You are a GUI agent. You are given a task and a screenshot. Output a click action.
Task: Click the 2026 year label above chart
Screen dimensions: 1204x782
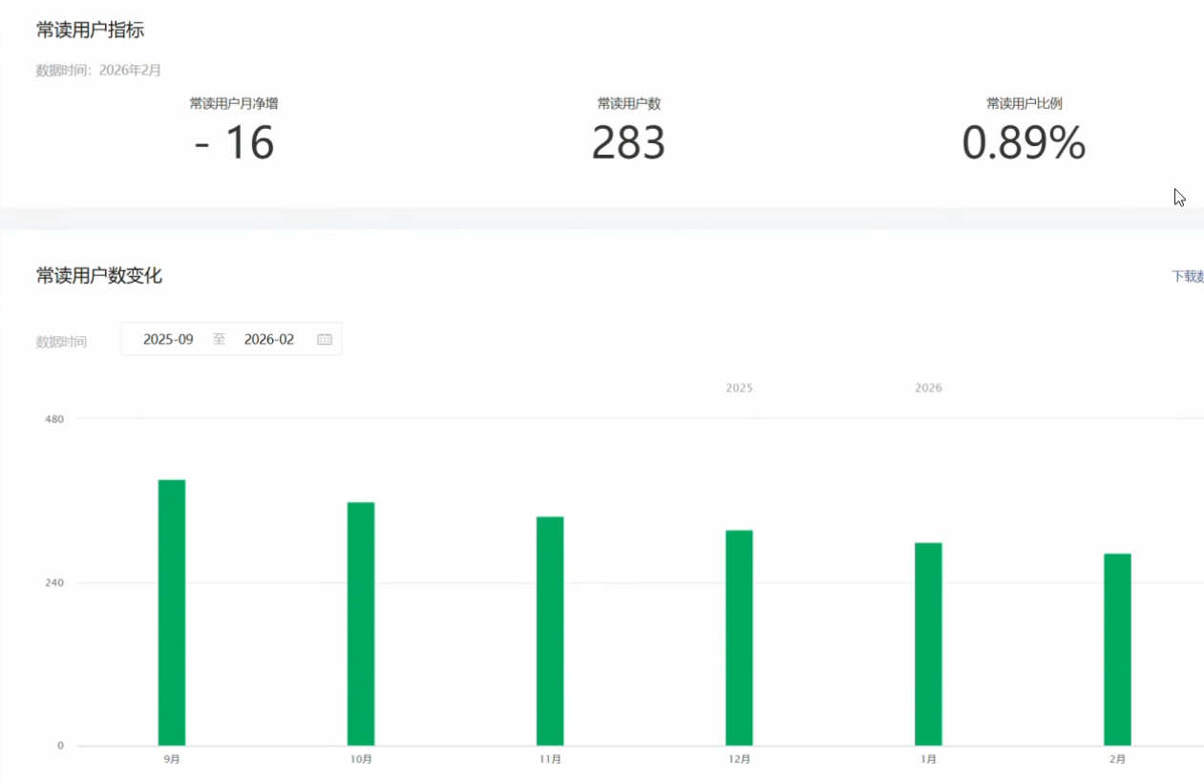tap(928, 388)
